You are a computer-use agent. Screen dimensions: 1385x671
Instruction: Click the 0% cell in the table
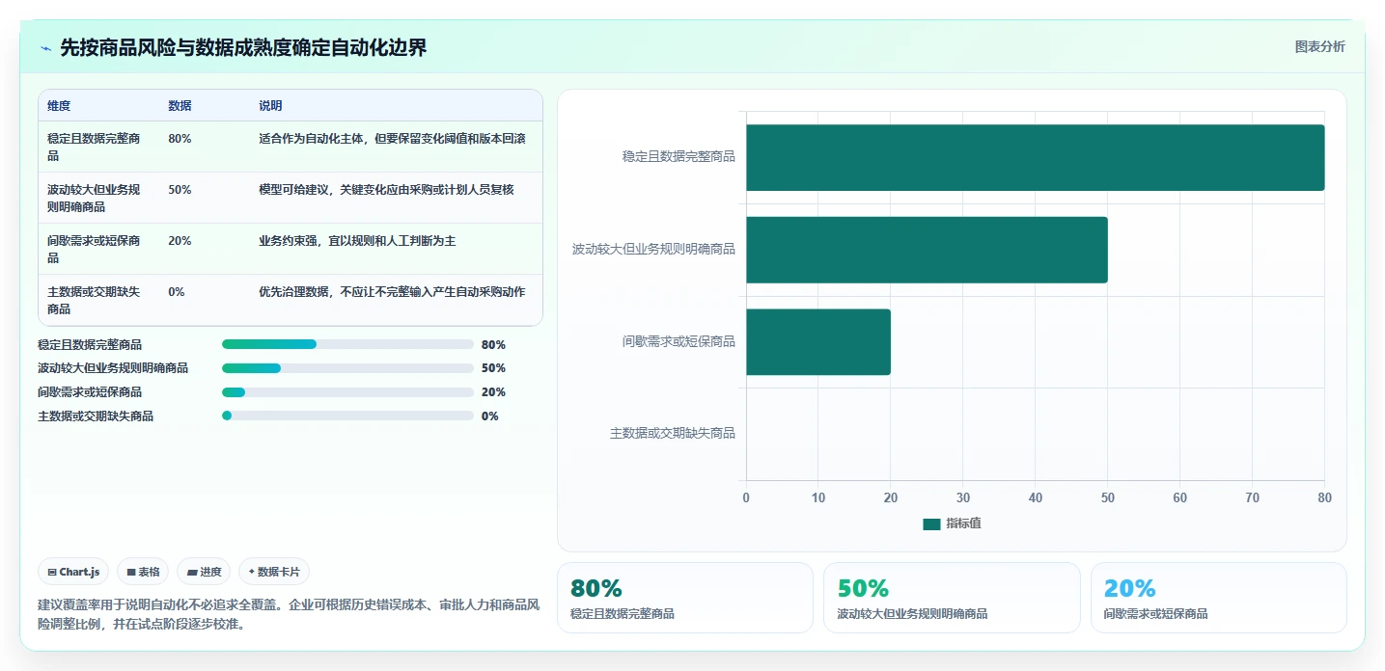(177, 292)
